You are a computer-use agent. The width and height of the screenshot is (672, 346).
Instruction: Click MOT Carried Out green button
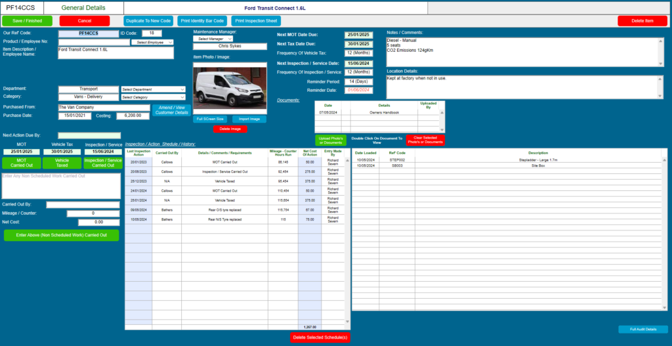[x=22, y=163]
